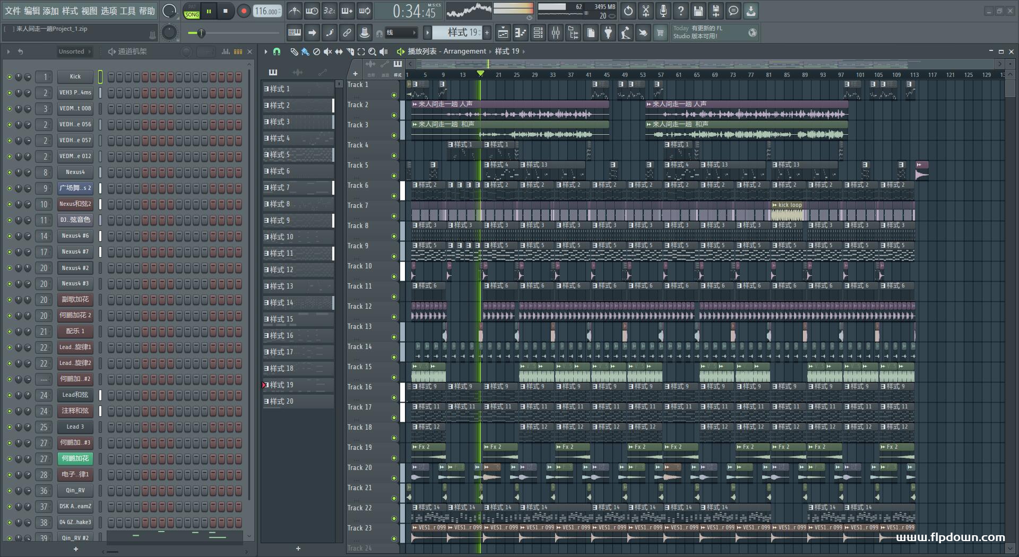Click the tempo field 116.000
This screenshot has width=1019, height=557.
pos(267,11)
